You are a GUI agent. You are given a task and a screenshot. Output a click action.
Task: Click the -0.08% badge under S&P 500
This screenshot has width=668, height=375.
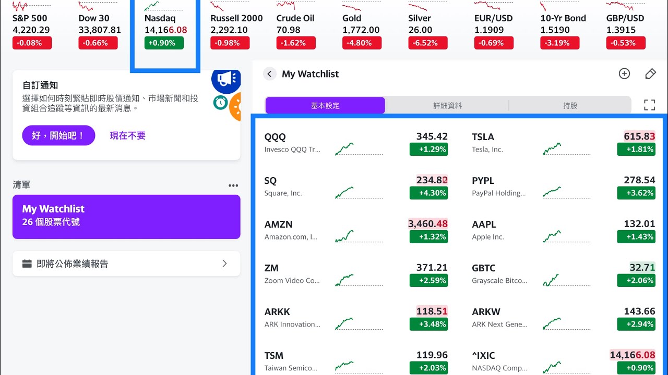coord(32,43)
